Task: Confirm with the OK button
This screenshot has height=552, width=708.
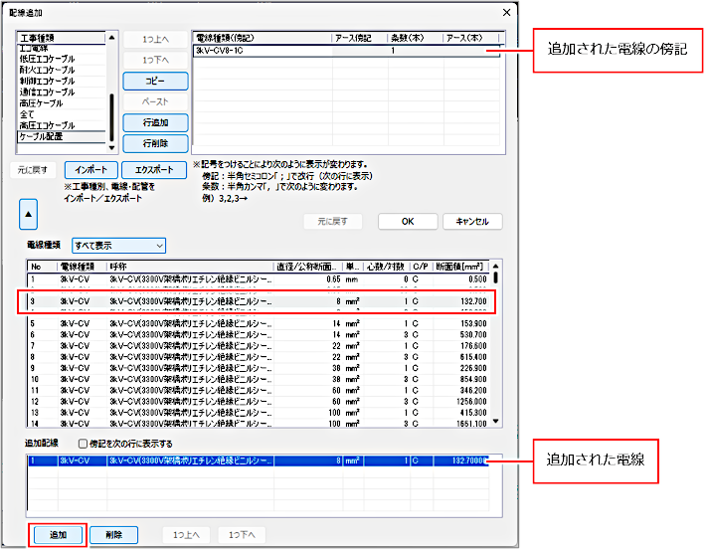Action: [x=406, y=221]
